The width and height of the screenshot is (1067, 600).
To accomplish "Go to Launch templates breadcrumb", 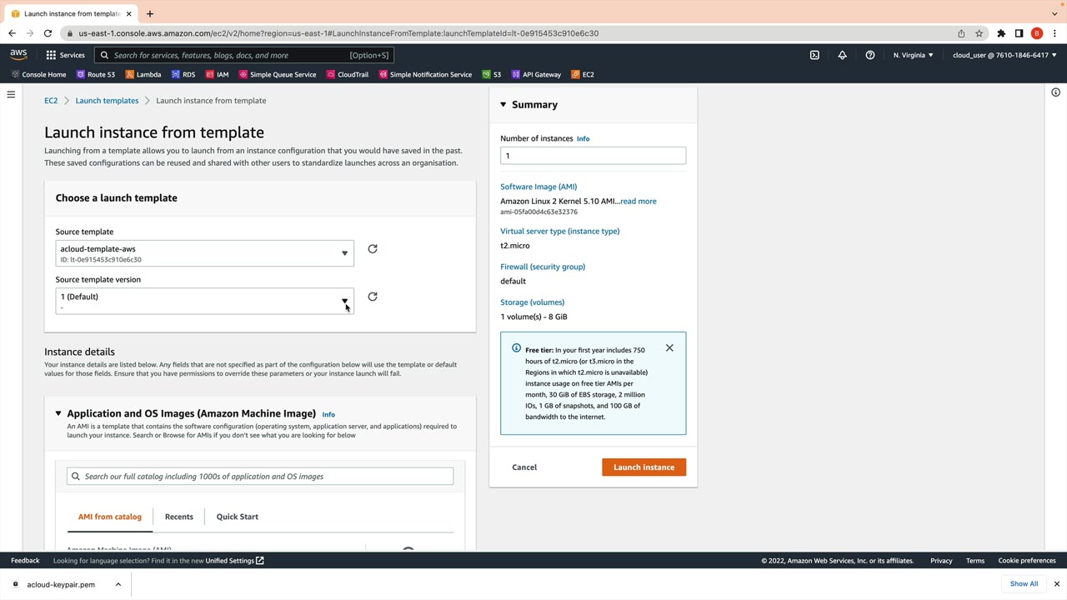I will (x=108, y=101).
